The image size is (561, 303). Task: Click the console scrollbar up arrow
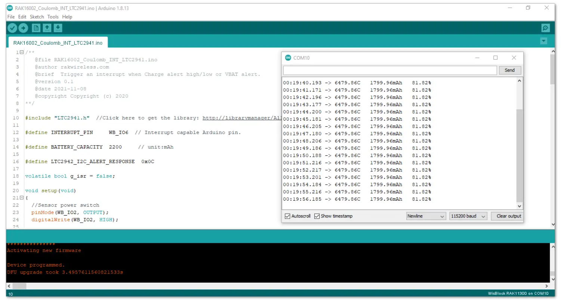click(x=553, y=246)
